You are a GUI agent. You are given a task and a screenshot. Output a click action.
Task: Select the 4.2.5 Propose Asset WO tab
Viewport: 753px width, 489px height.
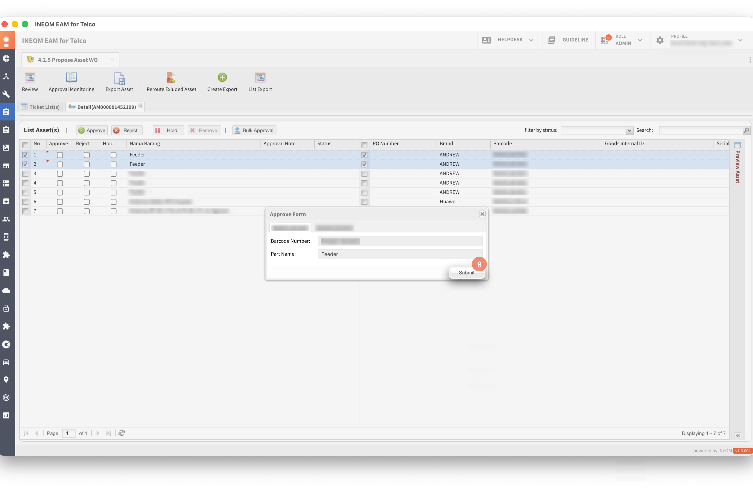(67, 60)
